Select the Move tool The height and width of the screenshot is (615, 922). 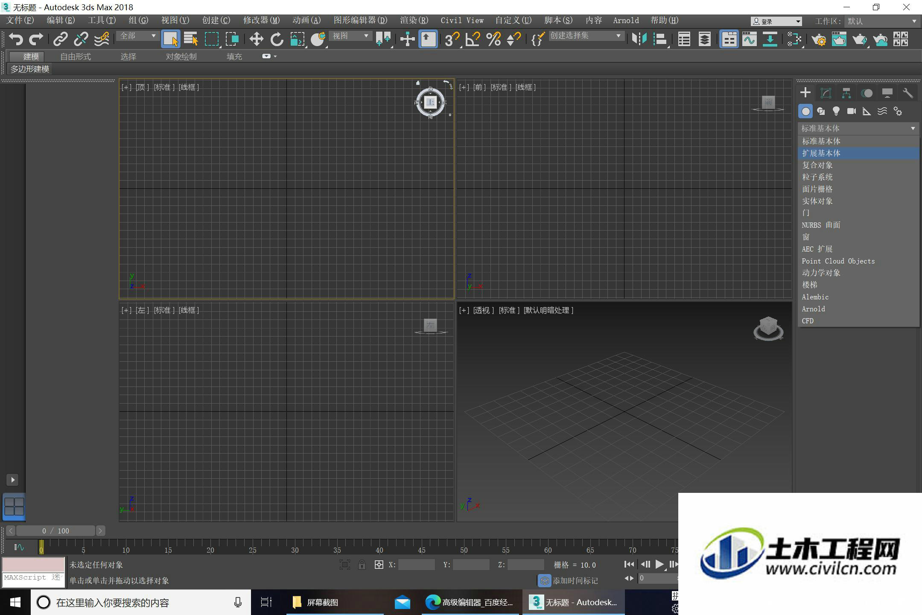pyautogui.click(x=256, y=39)
